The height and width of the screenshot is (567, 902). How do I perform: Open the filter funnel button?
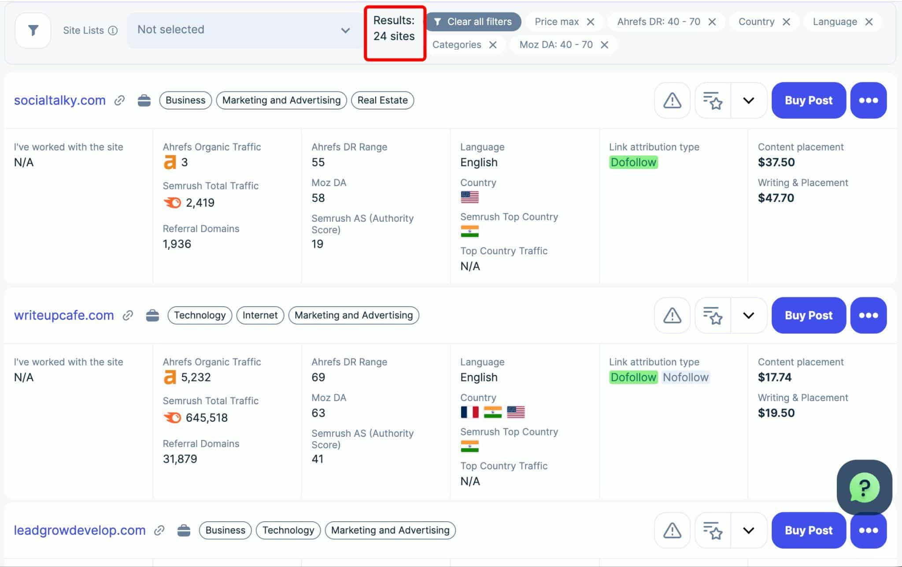[x=33, y=30]
